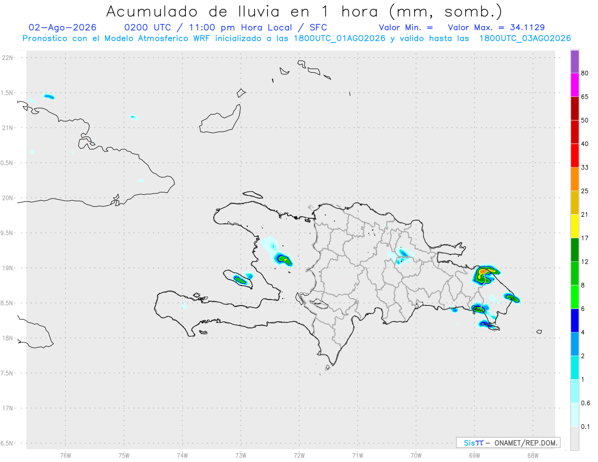The height and width of the screenshot is (462, 598).
Task: Click the gold 21–25 legend color band
Action: coord(575,203)
